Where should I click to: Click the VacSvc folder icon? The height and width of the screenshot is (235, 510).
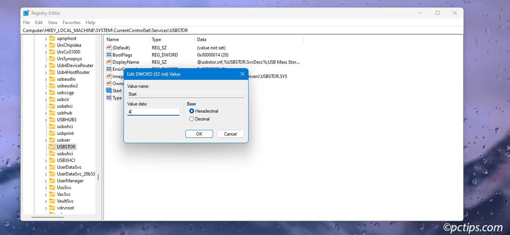[52, 194]
